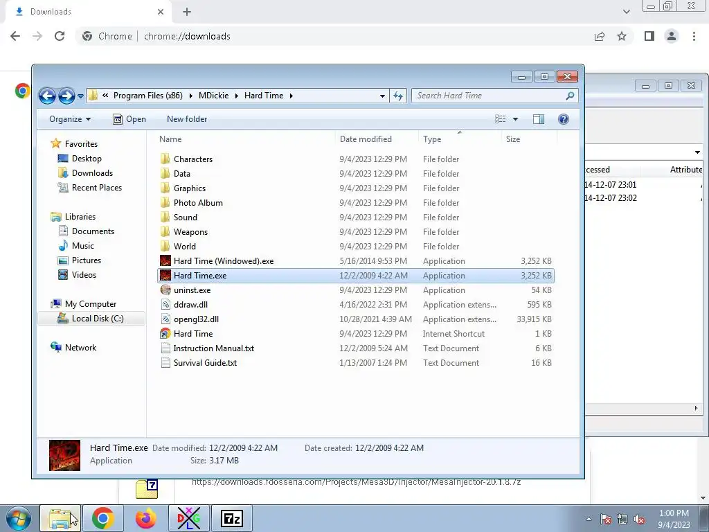The height and width of the screenshot is (532, 709).
Task: Open the view options dropdown arrow
Action: pyautogui.click(x=515, y=119)
